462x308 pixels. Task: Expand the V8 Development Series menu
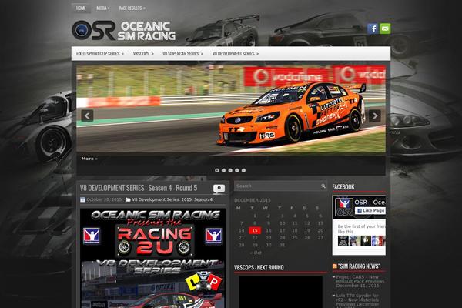pyautogui.click(x=236, y=54)
